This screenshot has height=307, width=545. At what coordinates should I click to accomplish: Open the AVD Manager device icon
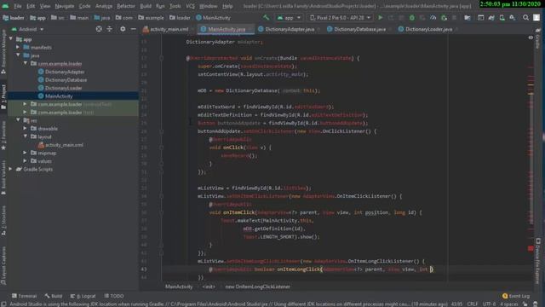502,18
